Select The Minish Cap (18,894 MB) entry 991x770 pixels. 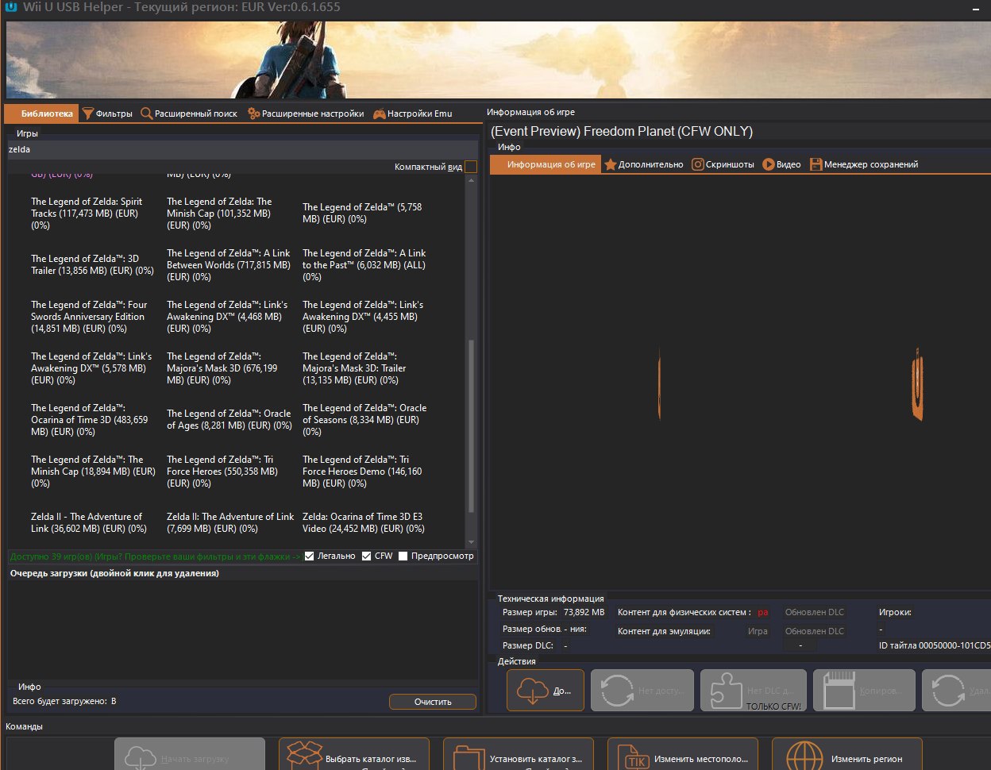[94, 472]
